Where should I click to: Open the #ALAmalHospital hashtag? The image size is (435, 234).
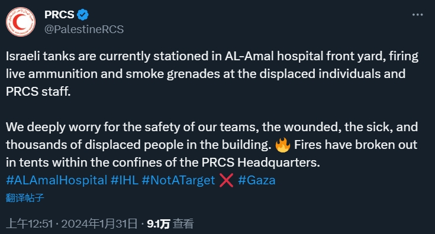pyautogui.click(x=57, y=180)
